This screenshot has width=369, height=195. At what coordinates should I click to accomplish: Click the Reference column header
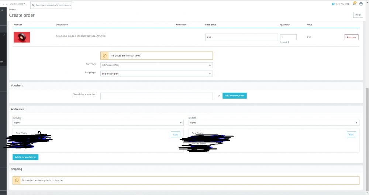coord(181,24)
